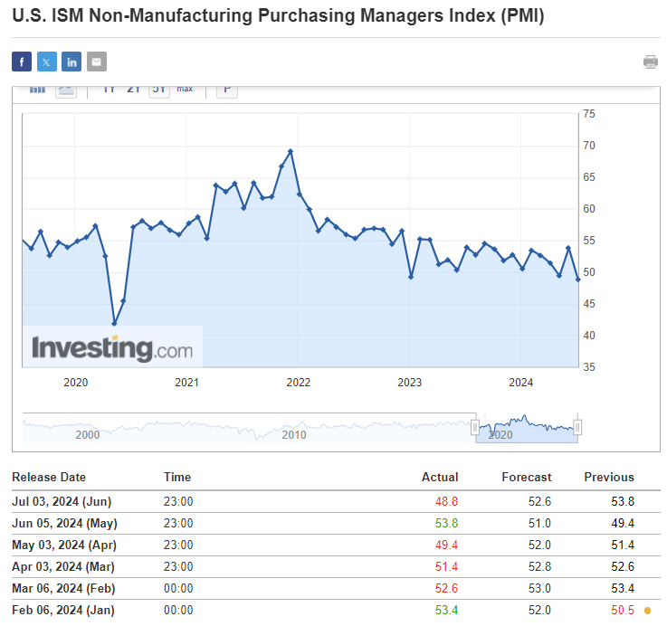Share the page on Facebook
Image resolution: width=667 pixels, height=626 pixels.
pos(22,62)
